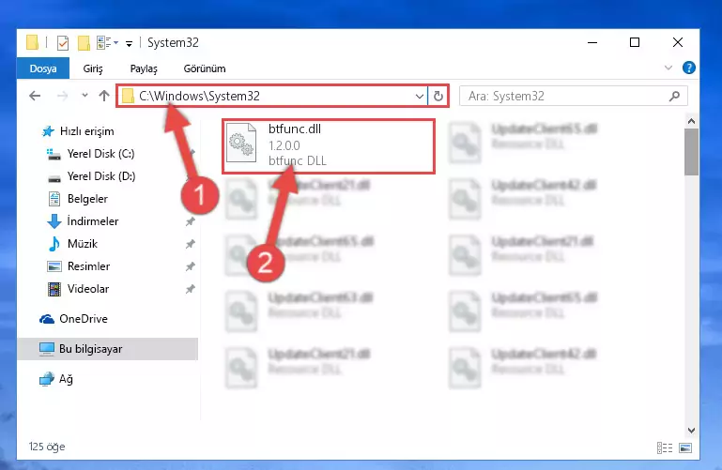Click the Ara: System32 search field

click(574, 96)
